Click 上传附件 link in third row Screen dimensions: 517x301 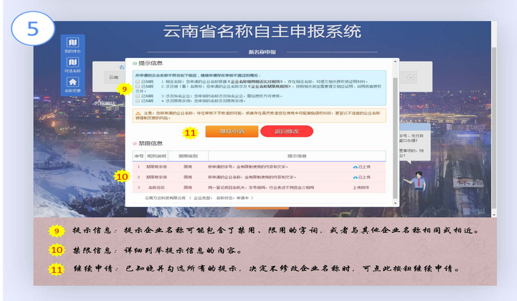pos(362,186)
